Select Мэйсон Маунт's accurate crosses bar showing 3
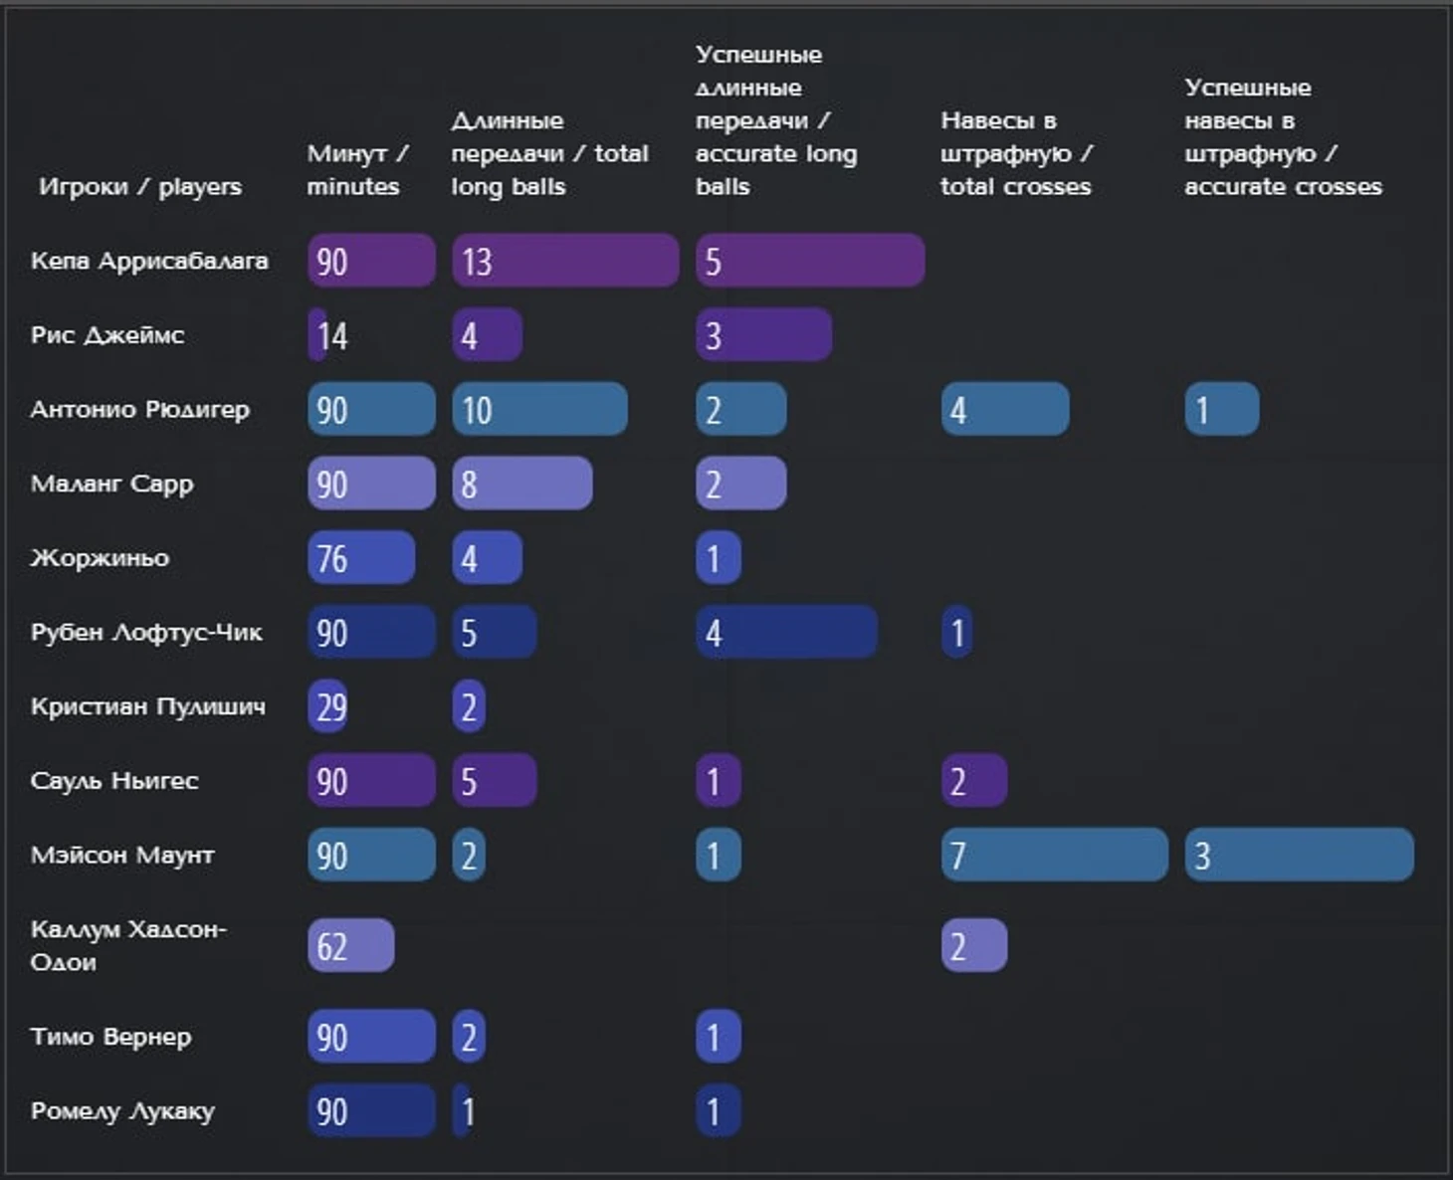1453x1180 pixels. pyautogui.click(x=1299, y=855)
